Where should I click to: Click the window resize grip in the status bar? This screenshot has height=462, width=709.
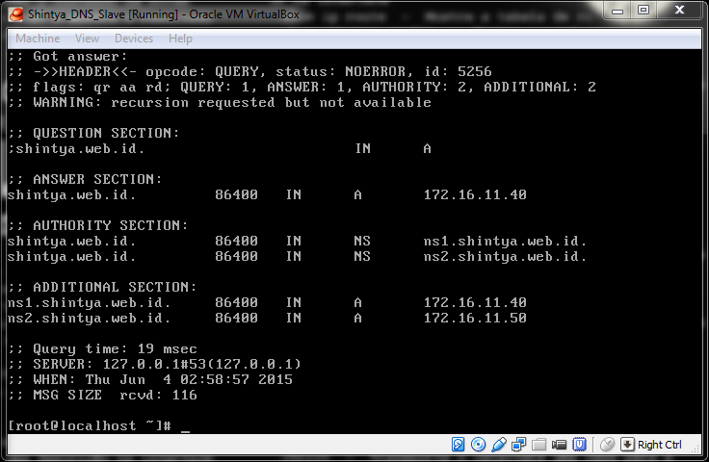pyautogui.click(x=696, y=448)
